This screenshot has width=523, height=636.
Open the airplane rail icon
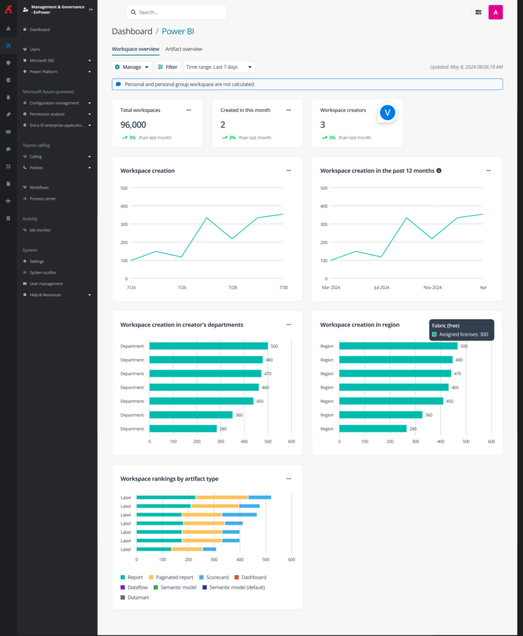(9, 201)
